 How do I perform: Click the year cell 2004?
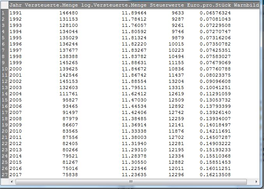16,93
